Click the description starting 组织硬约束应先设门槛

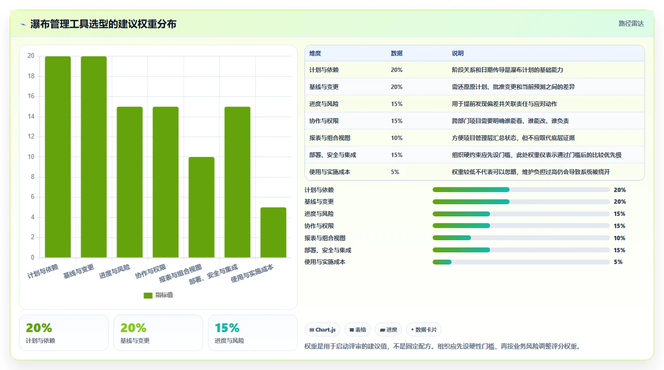[x=537, y=155]
